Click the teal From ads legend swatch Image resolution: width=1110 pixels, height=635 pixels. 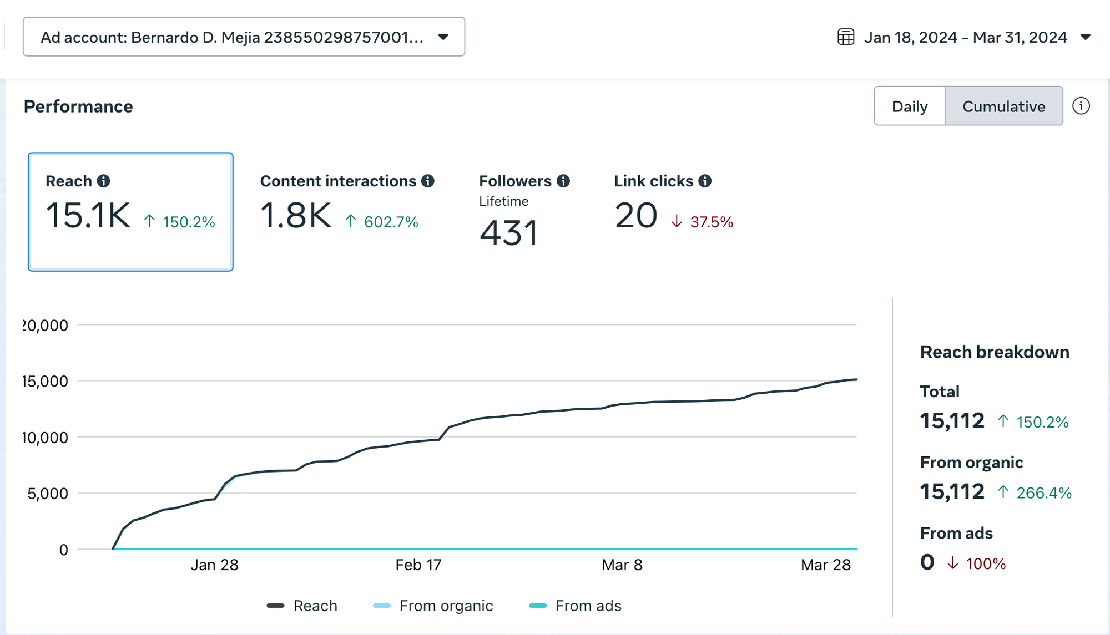[x=538, y=606]
